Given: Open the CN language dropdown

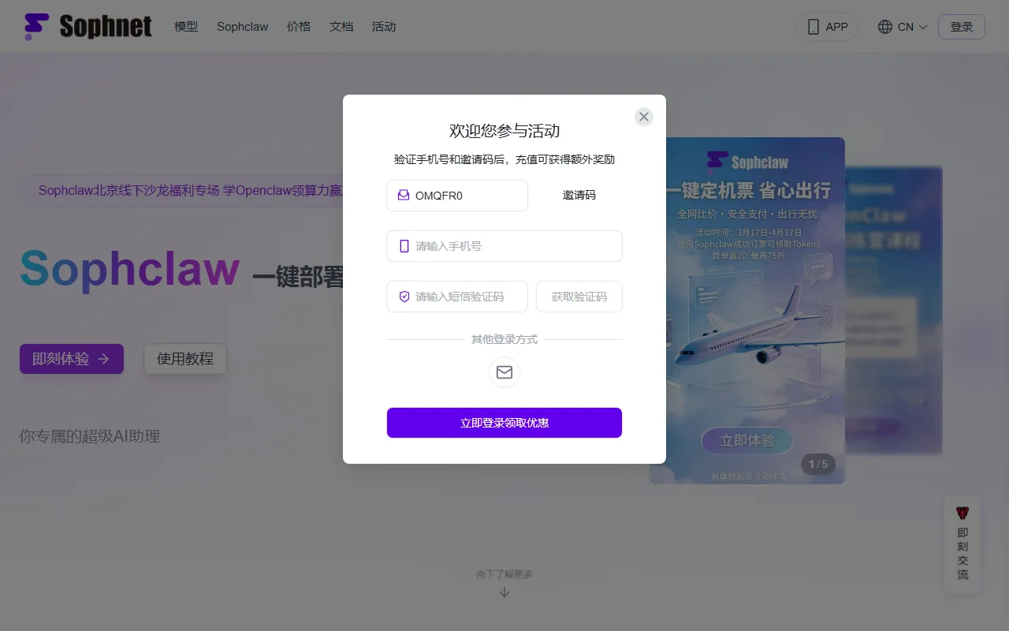Looking at the screenshot, I should pyautogui.click(x=903, y=26).
